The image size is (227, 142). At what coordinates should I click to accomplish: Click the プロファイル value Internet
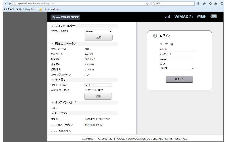click(x=89, y=54)
